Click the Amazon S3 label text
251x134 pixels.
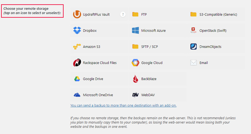point(92,47)
